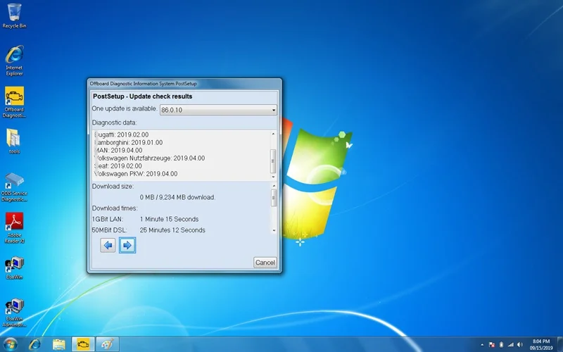Select the ElsaWin Administrator shortcut
Image resolution: width=563 pixels, height=352 pixels.
click(x=14, y=313)
